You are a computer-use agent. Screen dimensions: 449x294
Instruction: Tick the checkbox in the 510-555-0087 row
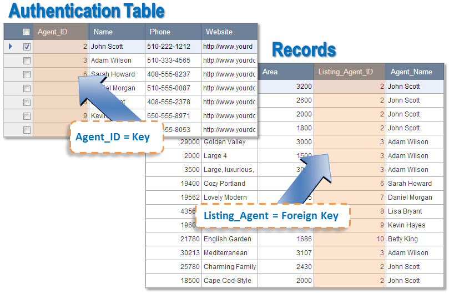coord(27,88)
